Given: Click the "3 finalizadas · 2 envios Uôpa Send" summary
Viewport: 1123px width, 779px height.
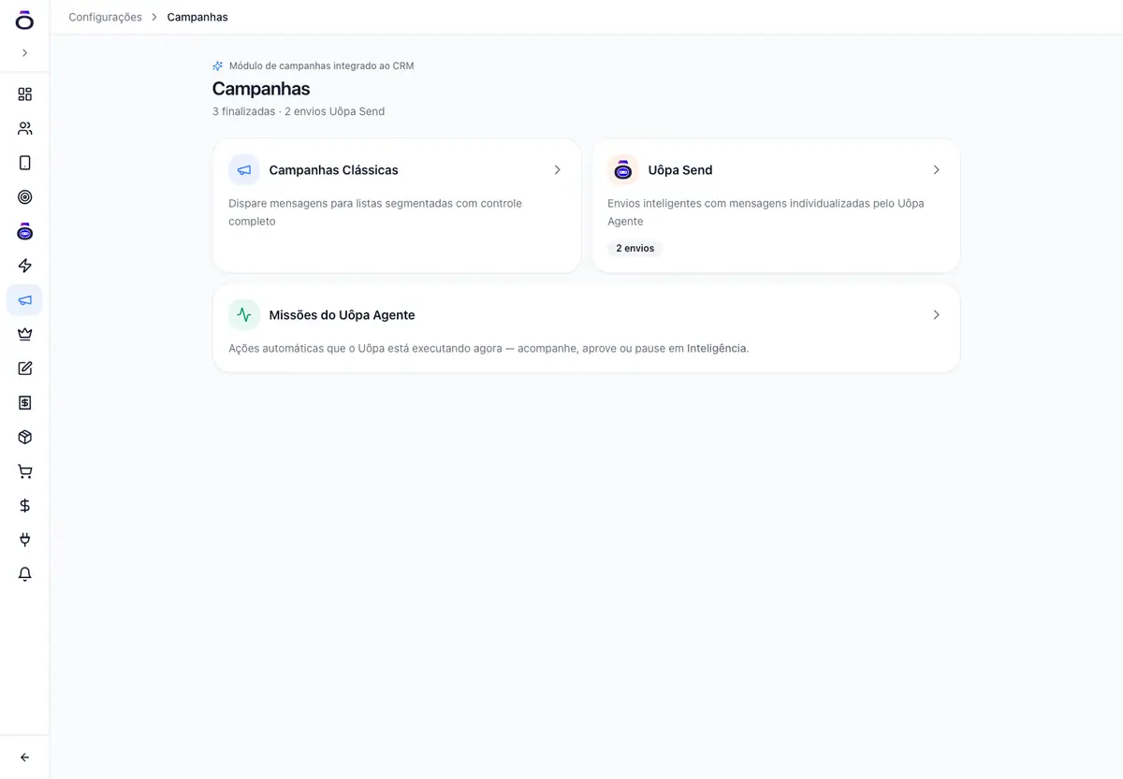Looking at the screenshot, I should (x=299, y=111).
